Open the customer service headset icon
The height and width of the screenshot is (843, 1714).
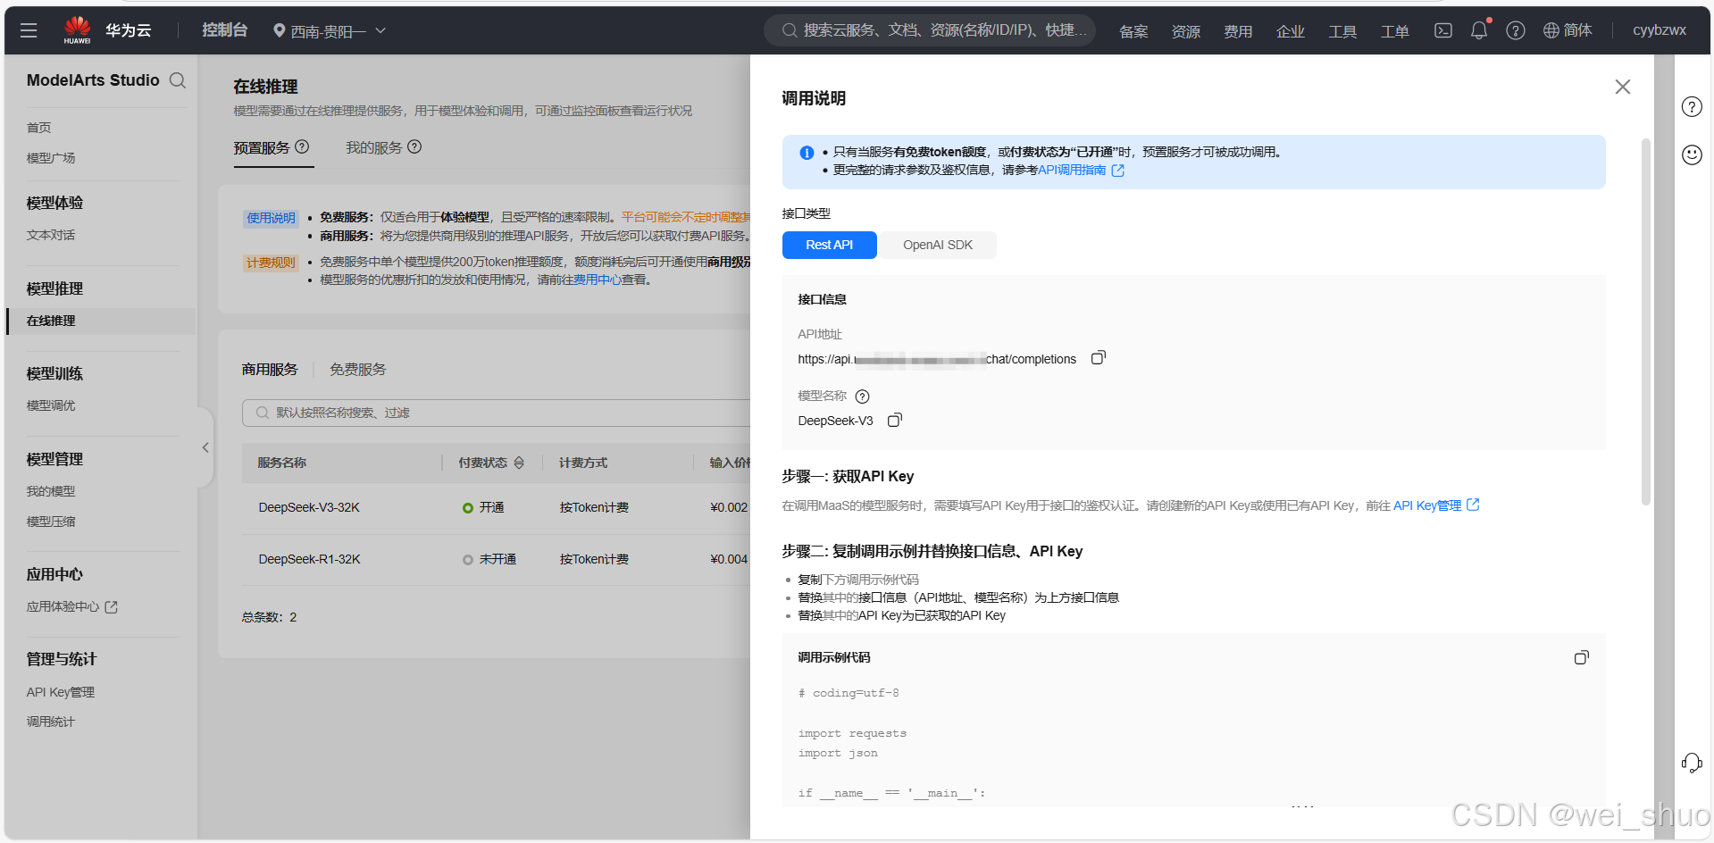pos(1692,764)
